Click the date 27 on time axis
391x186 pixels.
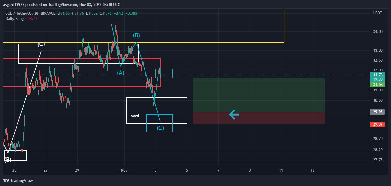46,170
